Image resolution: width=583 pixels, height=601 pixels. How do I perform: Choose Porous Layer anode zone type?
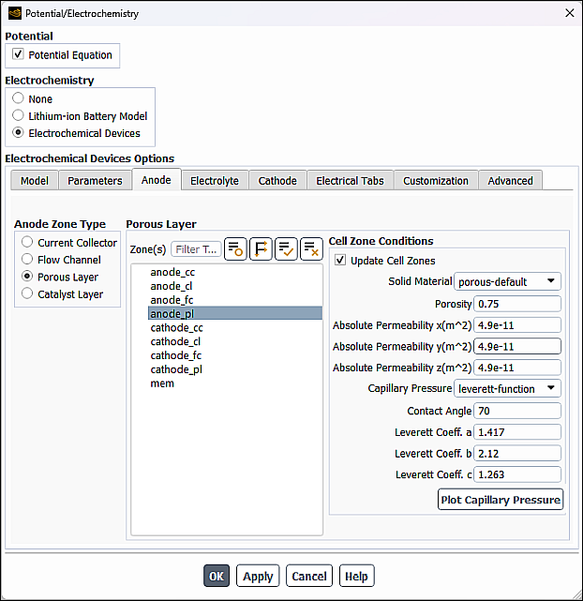pos(27,277)
